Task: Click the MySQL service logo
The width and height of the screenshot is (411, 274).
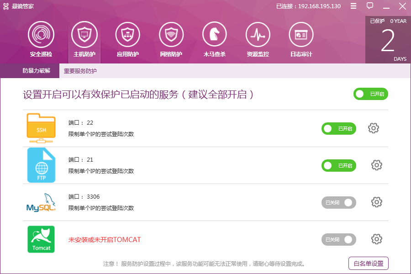Action: 41,202
